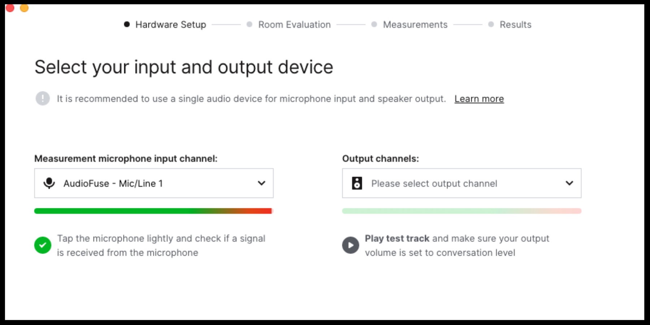The width and height of the screenshot is (650, 325).
Task: Expand the output channels chevron
Action: click(x=569, y=183)
